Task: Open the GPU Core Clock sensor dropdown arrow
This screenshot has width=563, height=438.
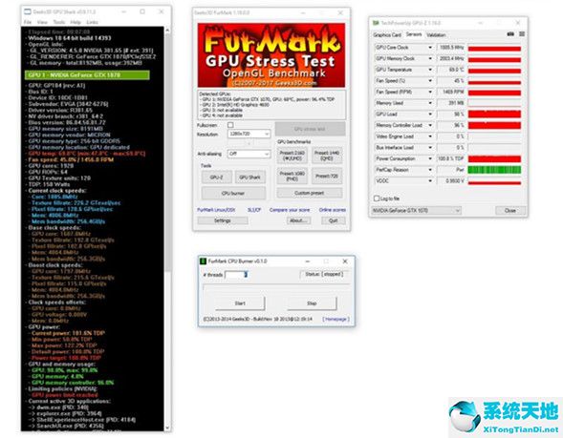Action: point(430,48)
